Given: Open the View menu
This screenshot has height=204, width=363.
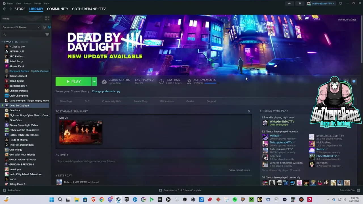Looking at the screenshot, I should coord(18,3).
